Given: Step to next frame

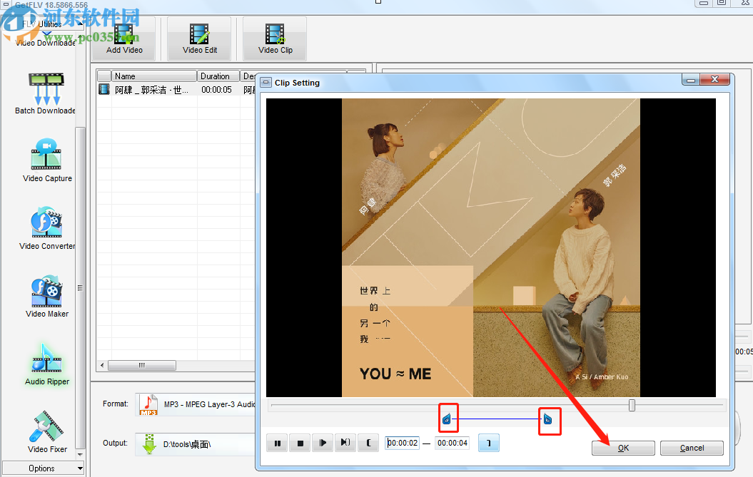Looking at the screenshot, I should [x=322, y=443].
